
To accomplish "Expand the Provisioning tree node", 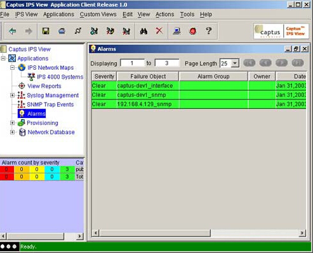I will [x=13, y=123].
